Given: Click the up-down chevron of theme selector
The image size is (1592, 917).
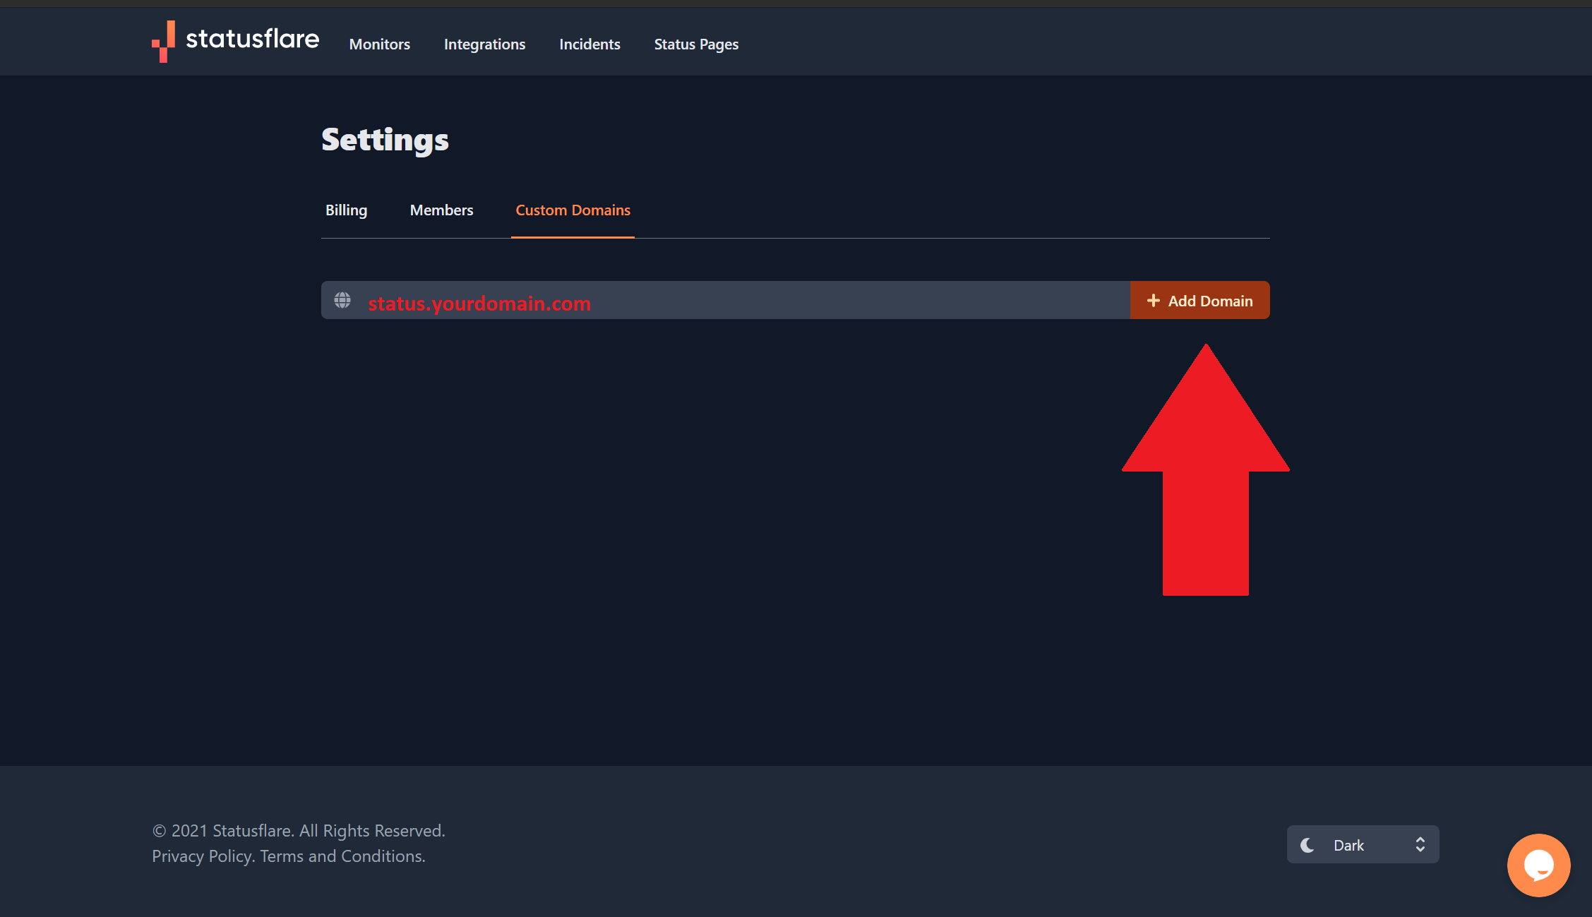Looking at the screenshot, I should [x=1420, y=845].
